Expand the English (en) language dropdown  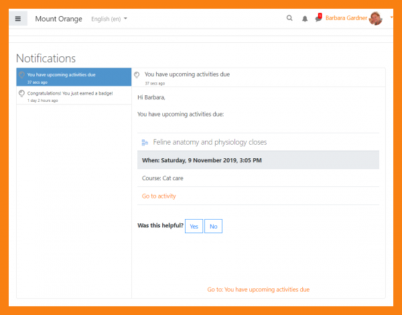109,19
